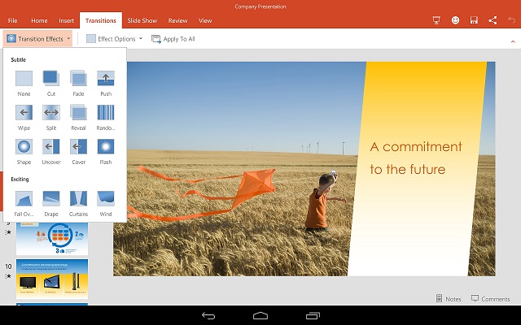
Task: Show the Notes pane
Action: pos(449,299)
